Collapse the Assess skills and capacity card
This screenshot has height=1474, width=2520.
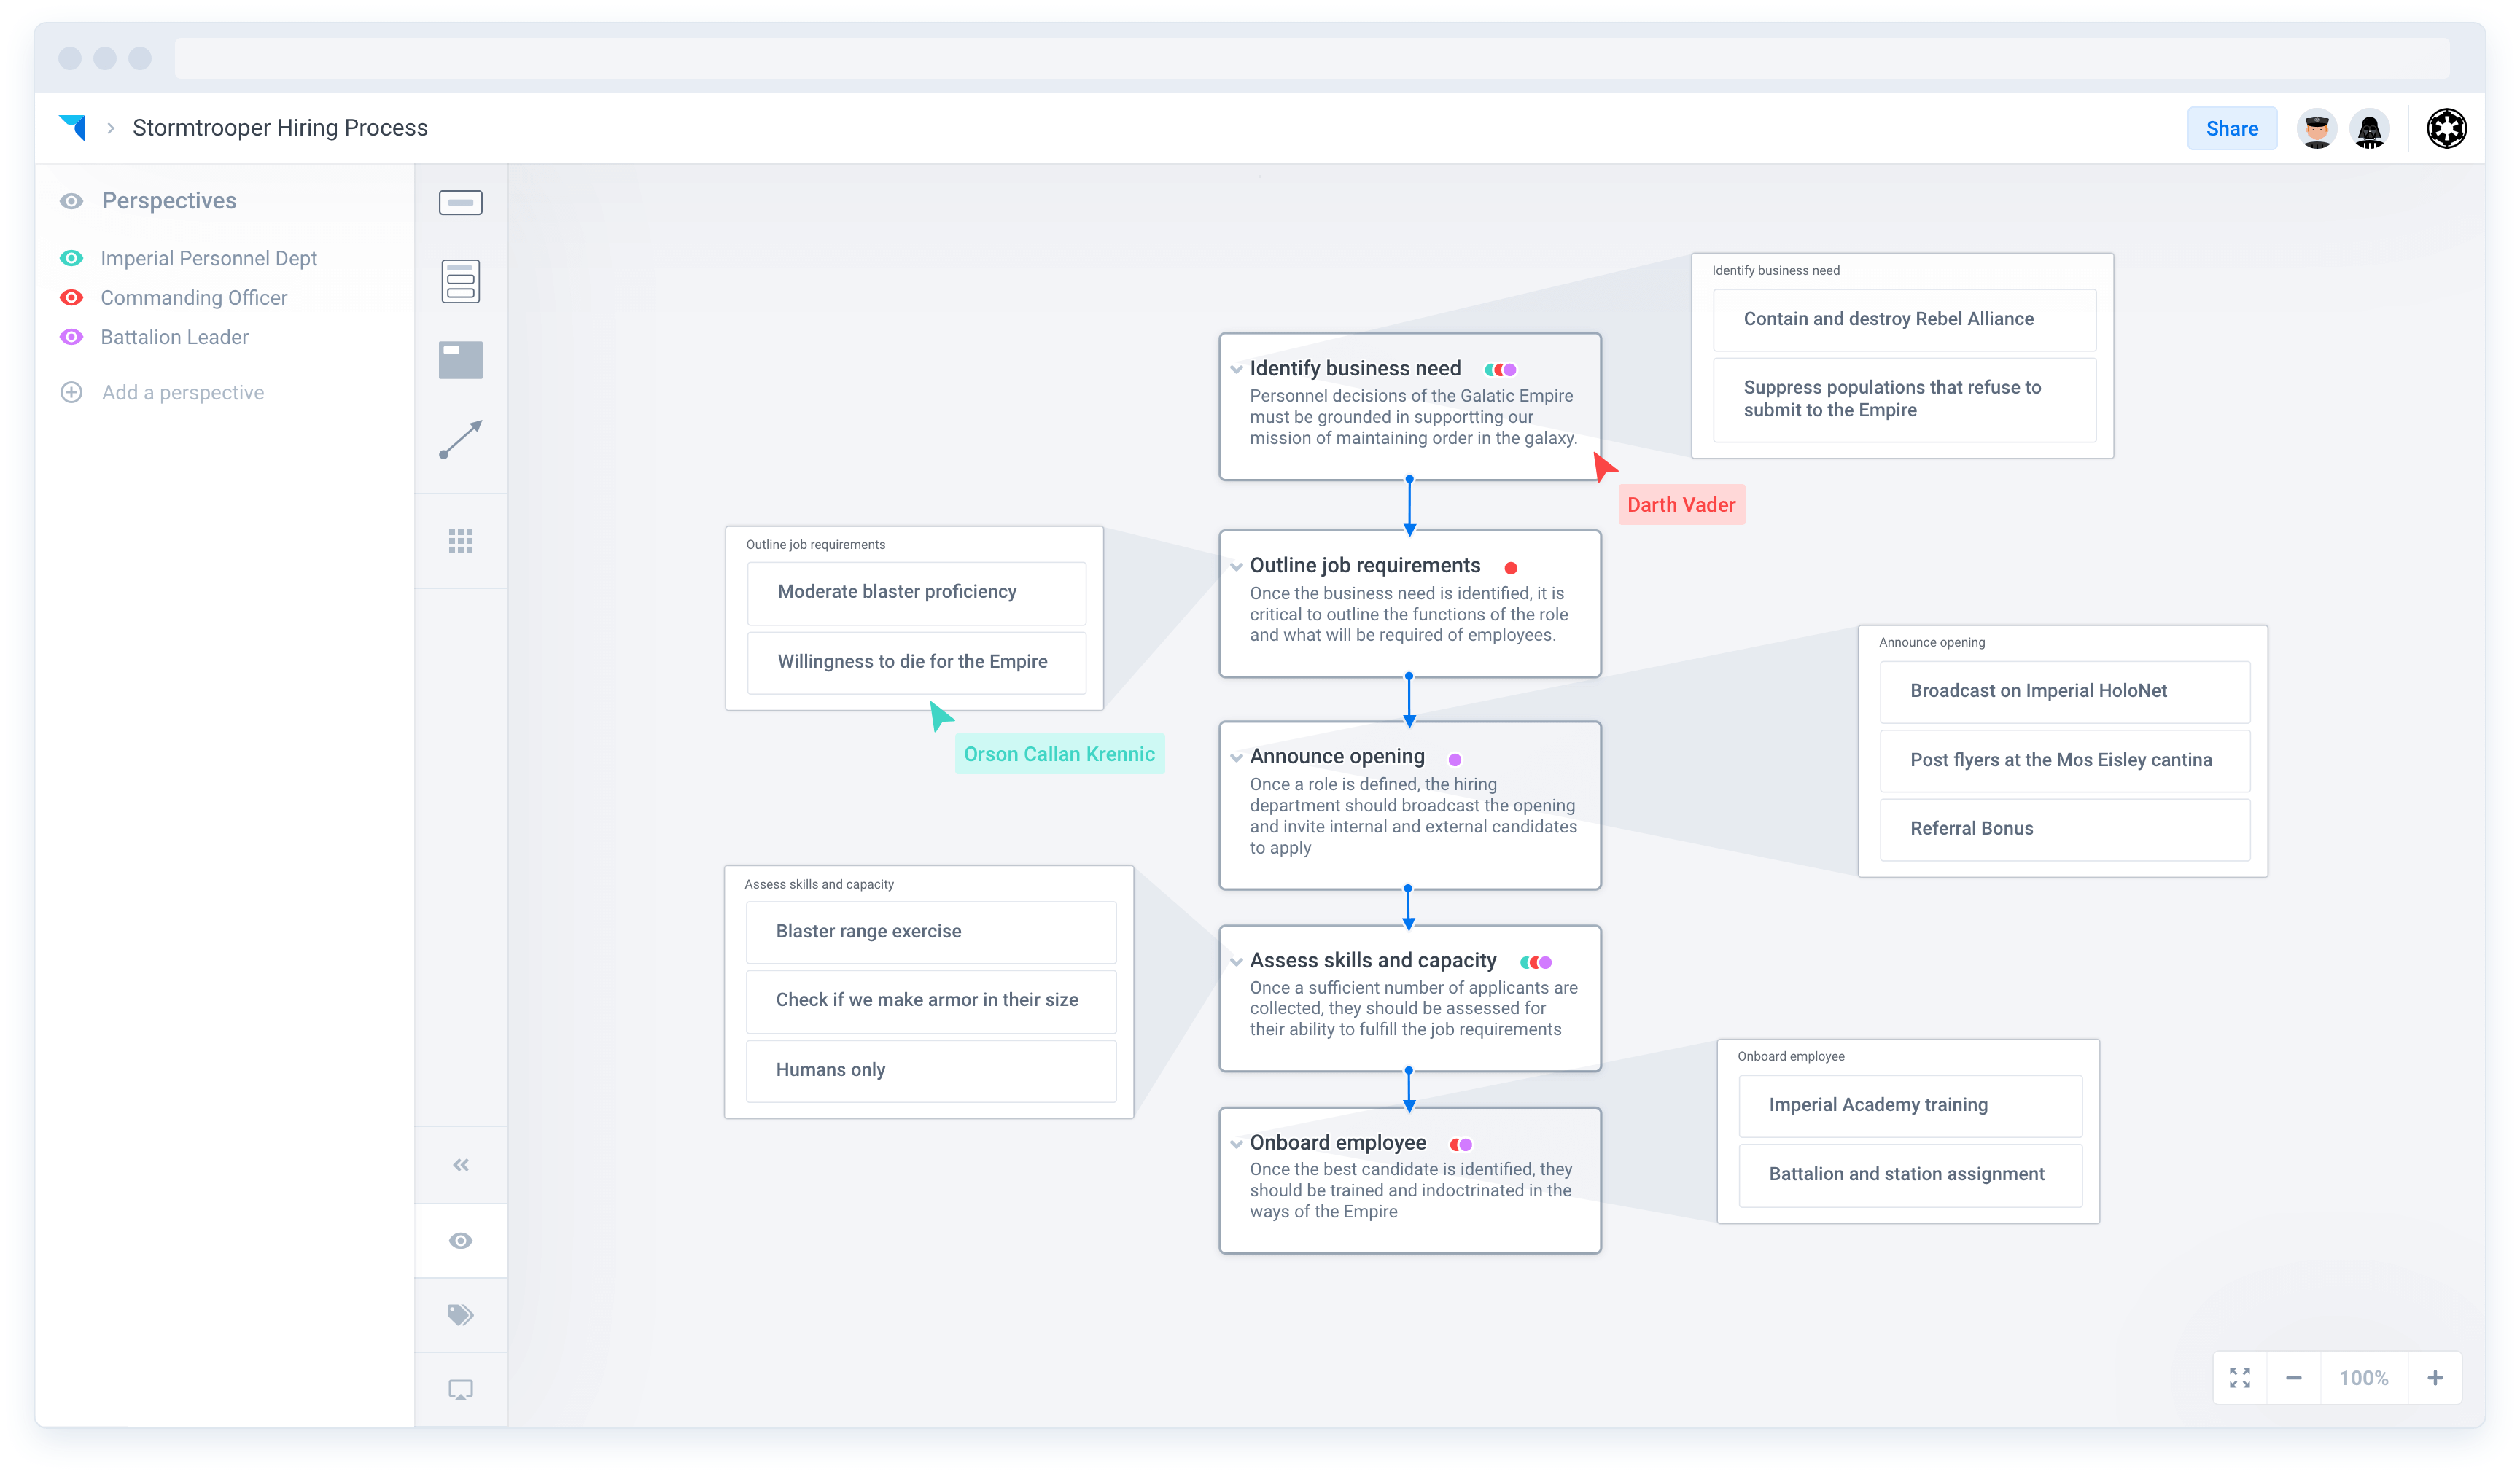[x=1236, y=961]
